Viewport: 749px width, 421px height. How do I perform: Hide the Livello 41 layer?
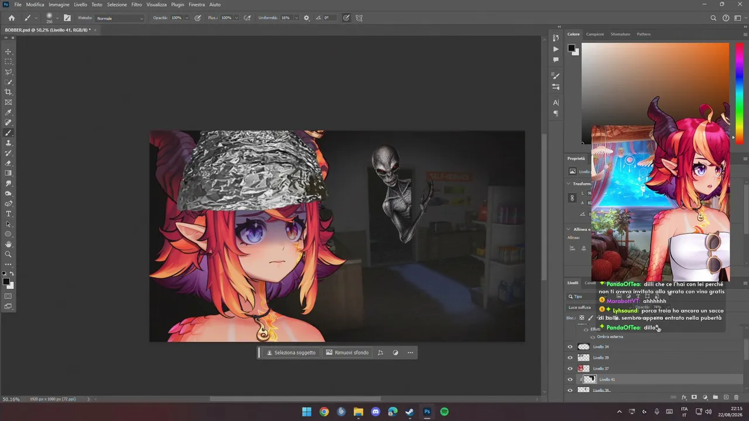(570, 379)
